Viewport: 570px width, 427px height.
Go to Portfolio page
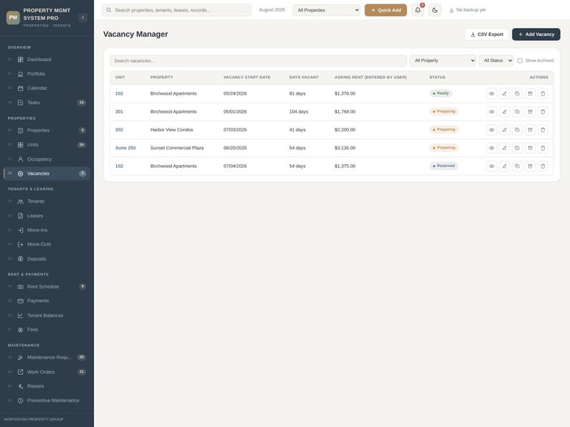point(47,74)
